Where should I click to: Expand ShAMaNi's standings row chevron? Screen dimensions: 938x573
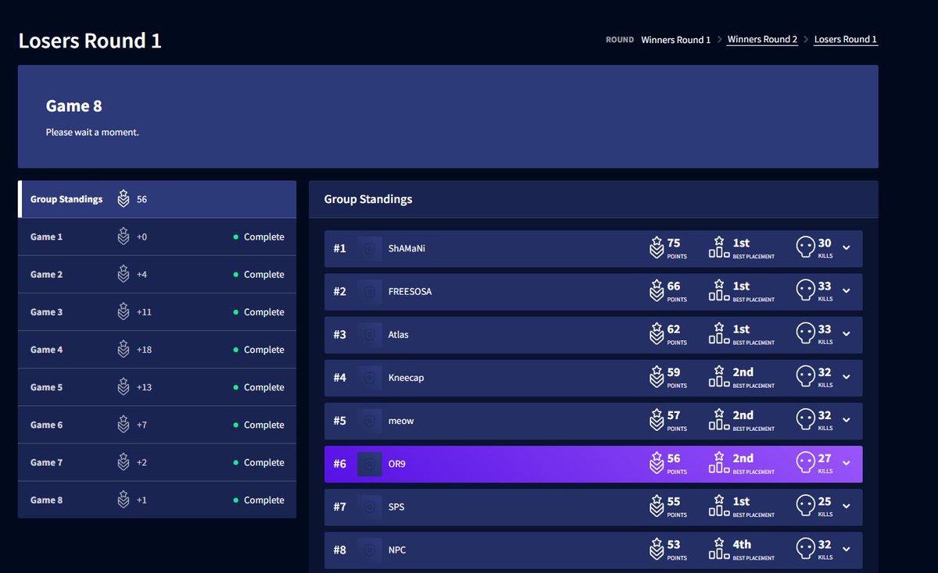(x=847, y=248)
